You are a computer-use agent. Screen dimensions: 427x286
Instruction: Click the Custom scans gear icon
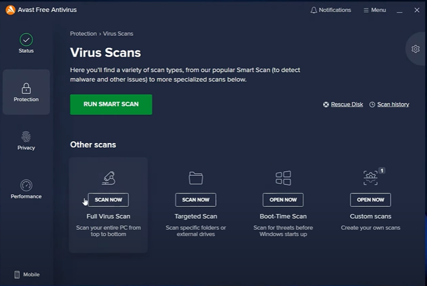pyautogui.click(x=371, y=178)
